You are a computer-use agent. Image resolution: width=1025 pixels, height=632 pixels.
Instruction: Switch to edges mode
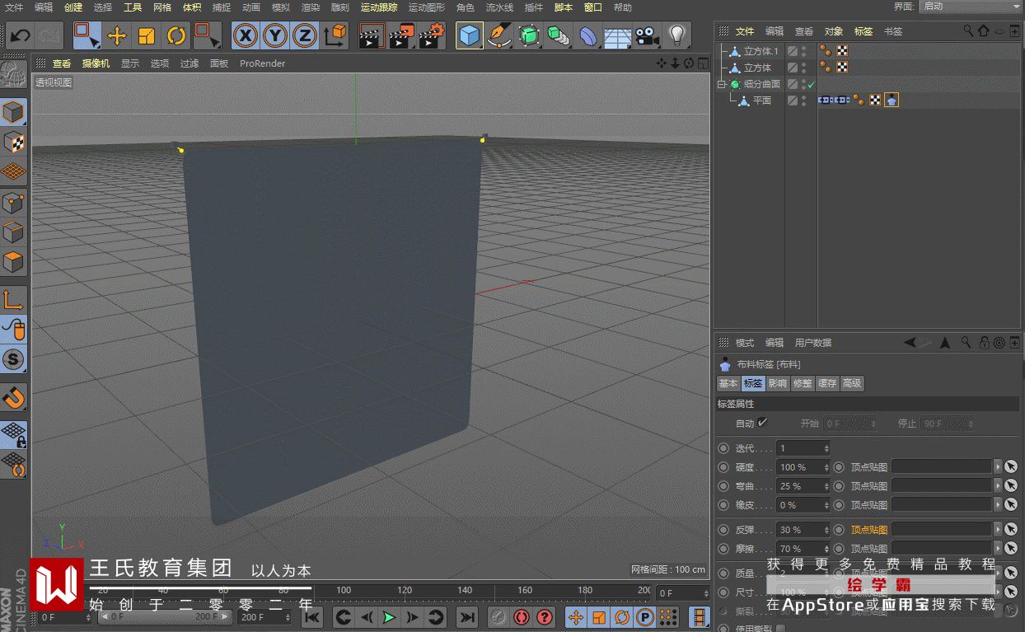point(14,233)
